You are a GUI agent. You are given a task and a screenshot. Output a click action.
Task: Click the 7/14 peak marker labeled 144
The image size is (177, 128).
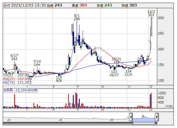click(37, 63)
